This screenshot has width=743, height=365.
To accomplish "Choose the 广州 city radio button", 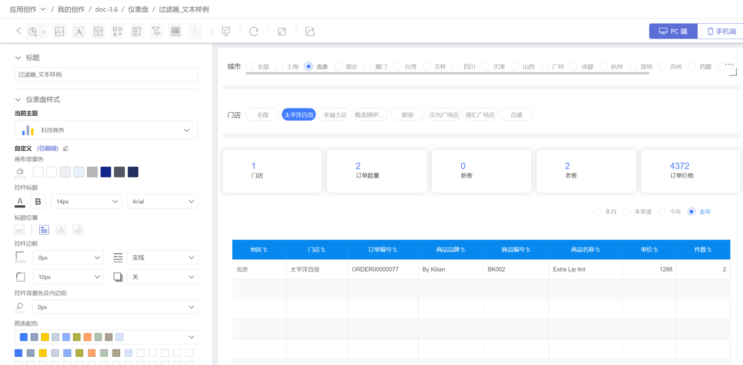I will coord(544,66).
